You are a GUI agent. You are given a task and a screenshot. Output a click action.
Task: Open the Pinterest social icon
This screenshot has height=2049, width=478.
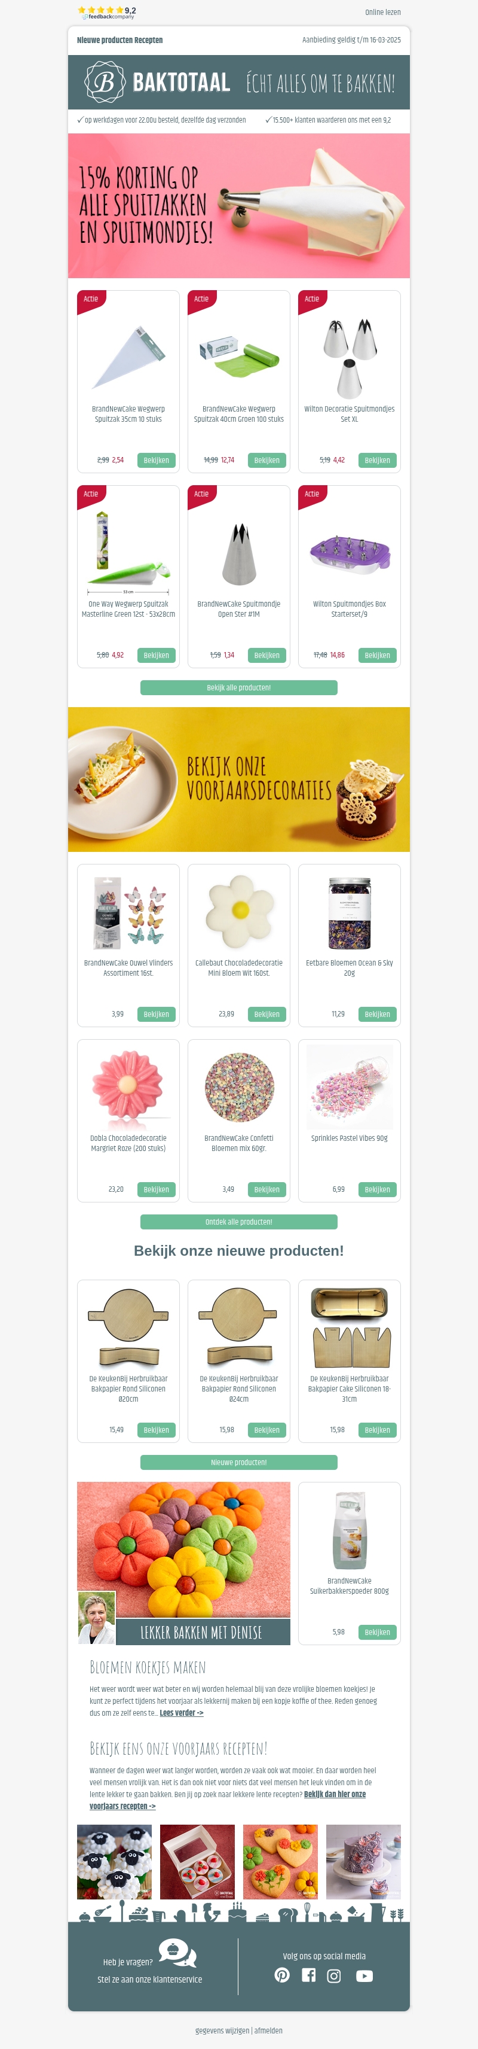[x=282, y=1975]
